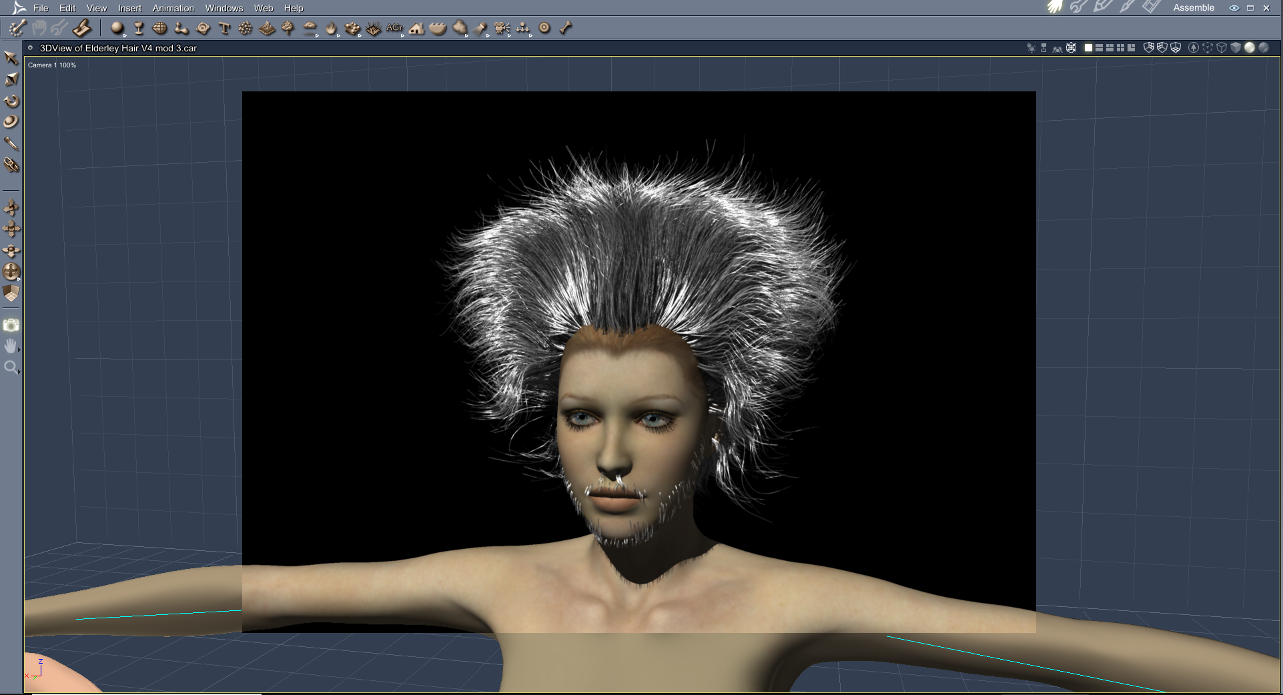This screenshot has height=695, width=1283.
Task: Select the arrow Move/Selection tool
Action: tap(11, 58)
